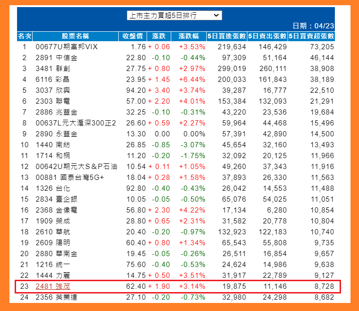
Task: Select stock name 2886 兆豐金
Action: tap(56, 112)
